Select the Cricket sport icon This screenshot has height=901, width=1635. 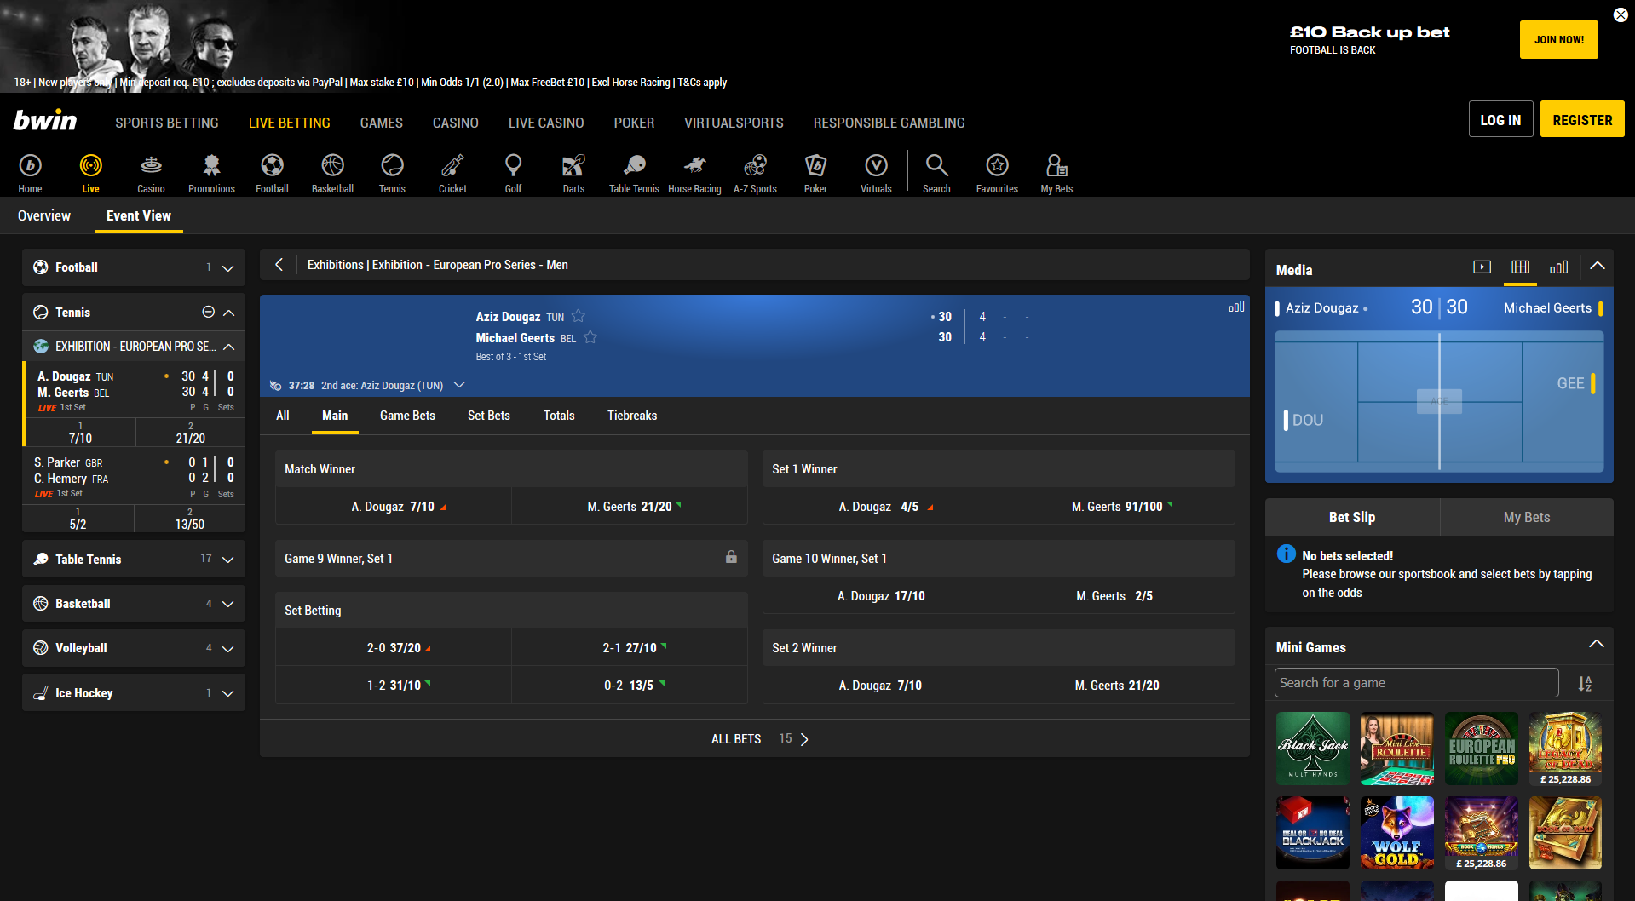452,173
